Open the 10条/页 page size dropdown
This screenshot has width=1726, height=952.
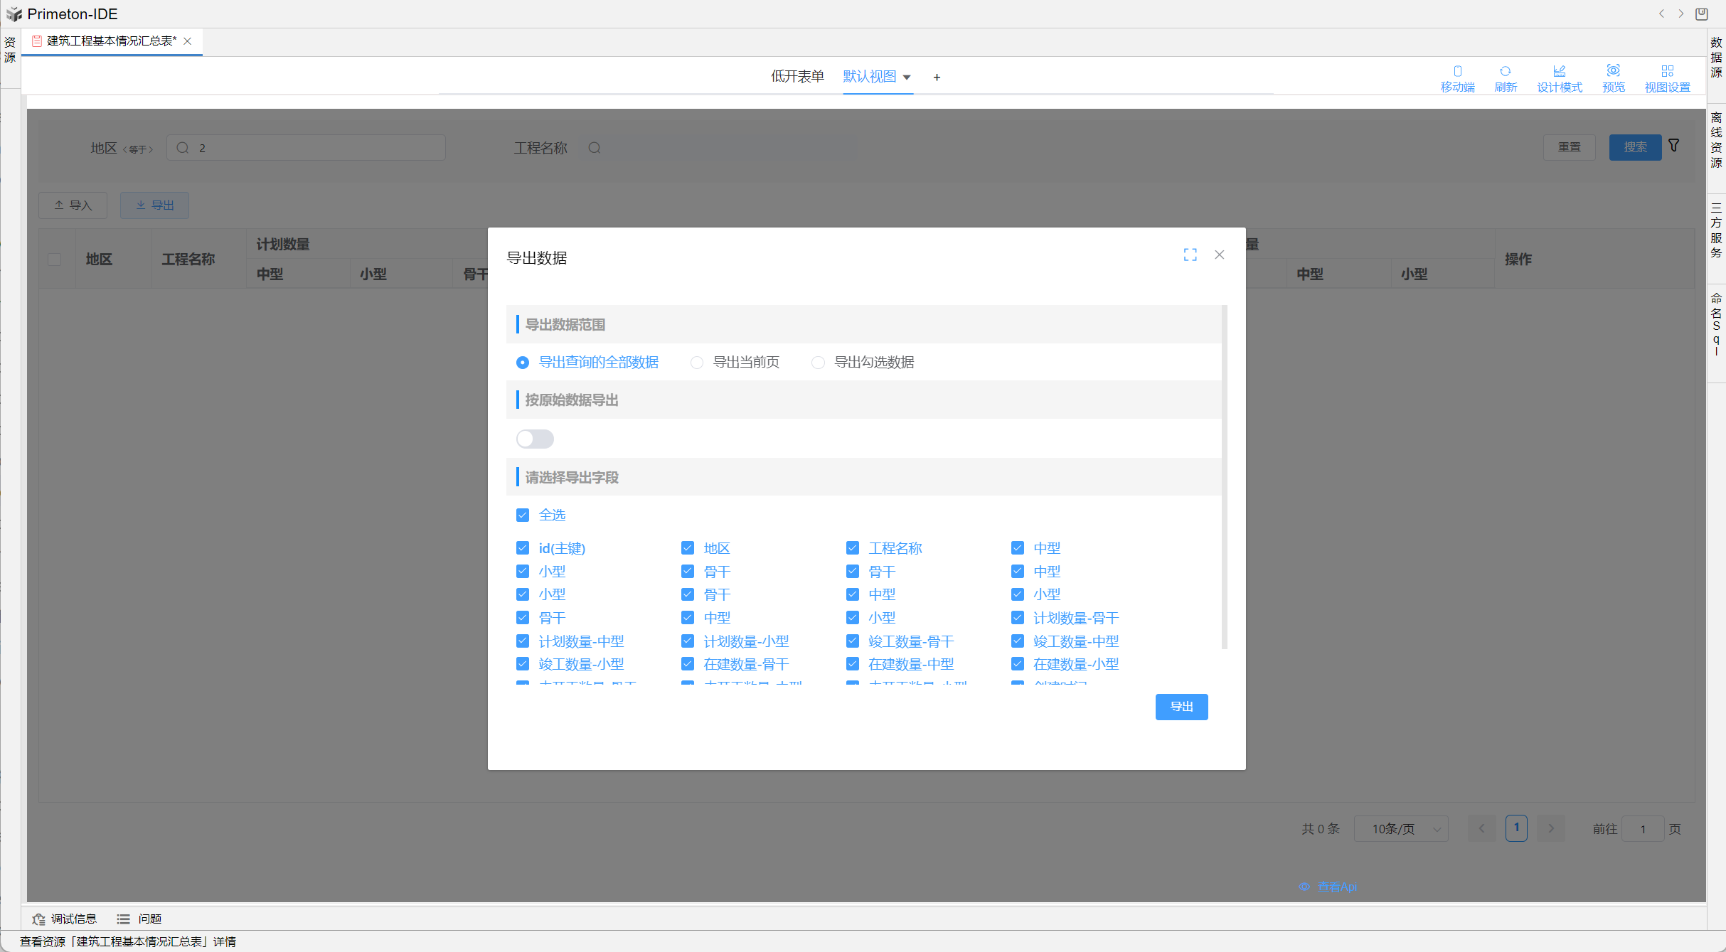point(1400,829)
